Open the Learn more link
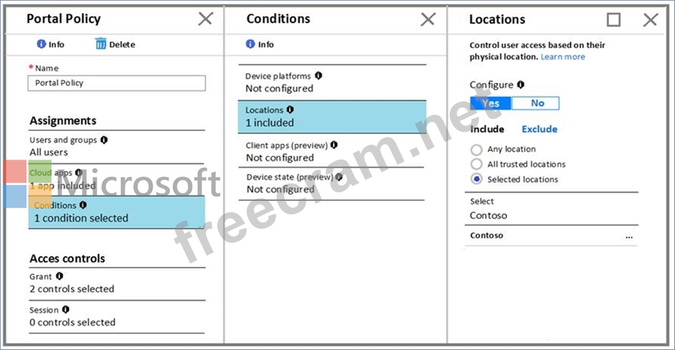675x350 pixels. (562, 56)
